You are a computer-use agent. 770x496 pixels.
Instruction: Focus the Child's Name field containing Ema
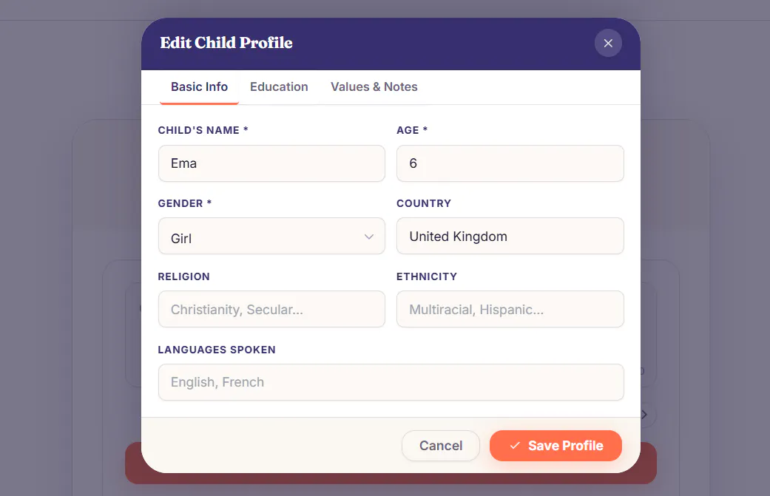pyautogui.click(x=271, y=163)
